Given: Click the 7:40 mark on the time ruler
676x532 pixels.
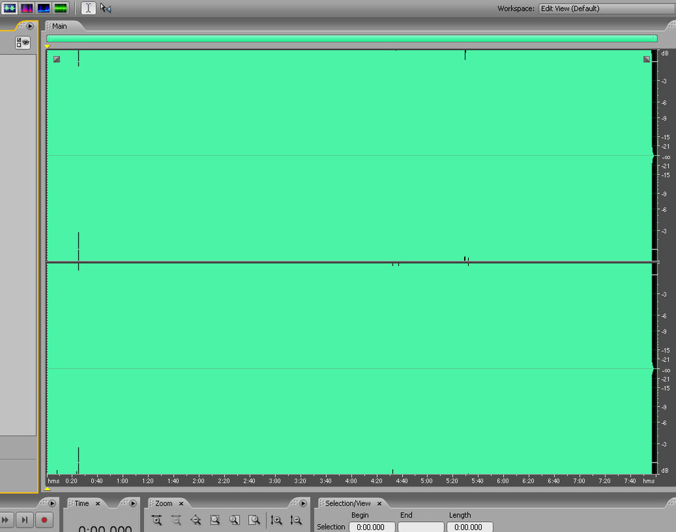Looking at the screenshot, I should coord(630,481).
